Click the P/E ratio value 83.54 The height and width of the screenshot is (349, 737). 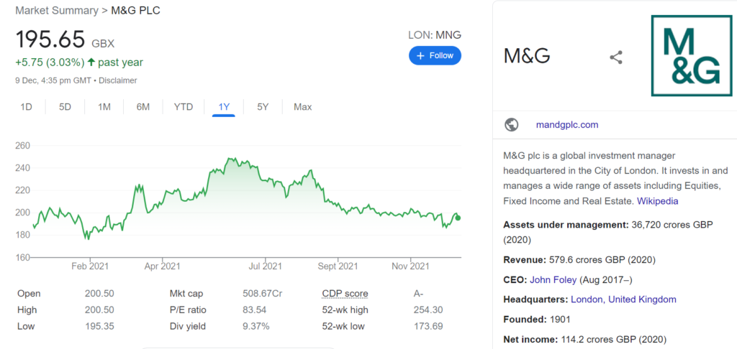click(x=254, y=310)
